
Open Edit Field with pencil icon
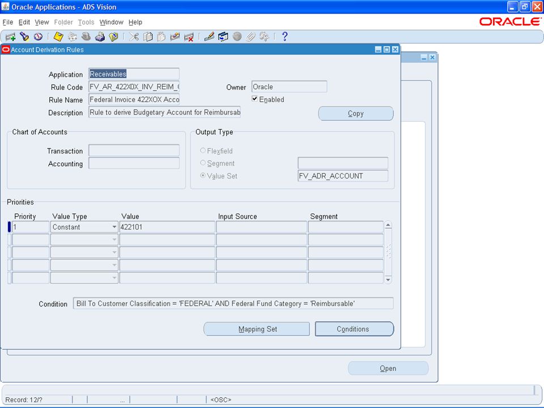tap(209, 36)
